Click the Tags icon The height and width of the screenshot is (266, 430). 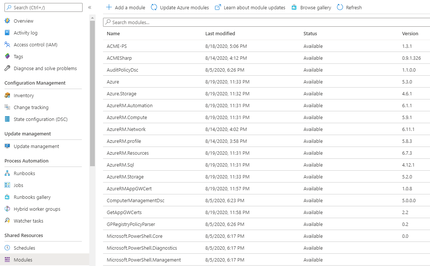7,56
